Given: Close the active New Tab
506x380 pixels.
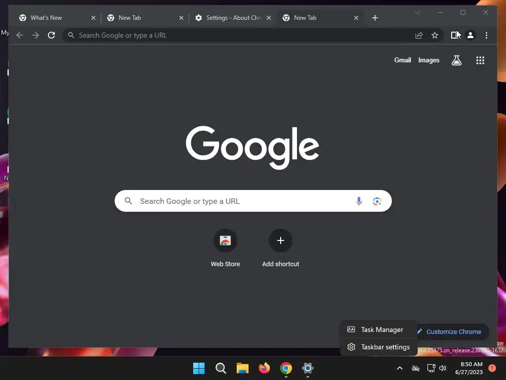Looking at the screenshot, I should click(x=356, y=18).
